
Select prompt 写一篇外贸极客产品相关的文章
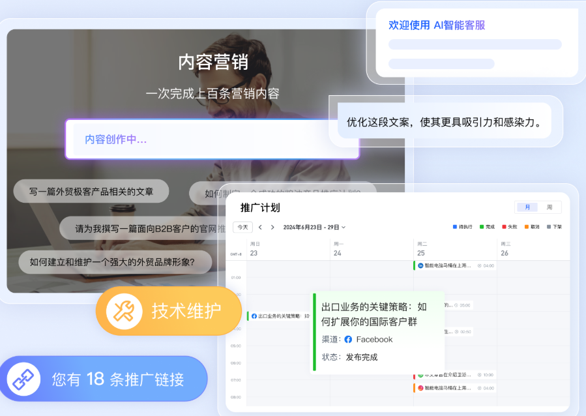pos(91,192)
